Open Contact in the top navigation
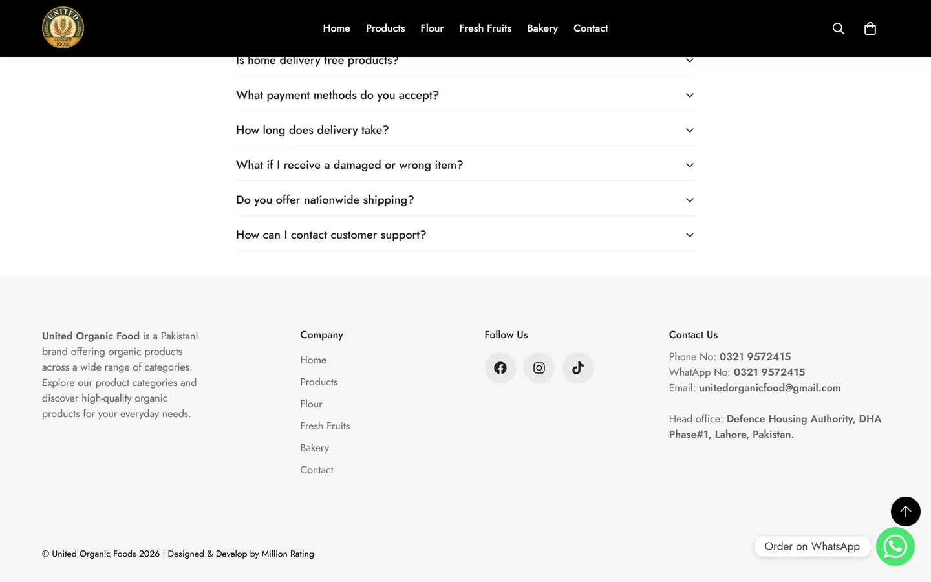This screenshot has width=931, height=582. tap(591, 28)
